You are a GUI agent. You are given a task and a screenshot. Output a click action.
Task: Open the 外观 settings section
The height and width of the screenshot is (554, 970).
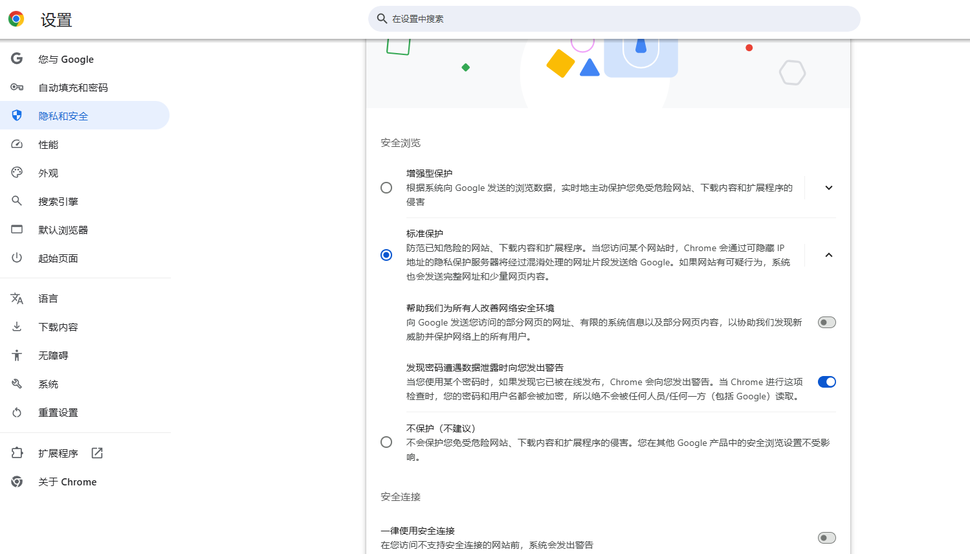coord(85,173)
